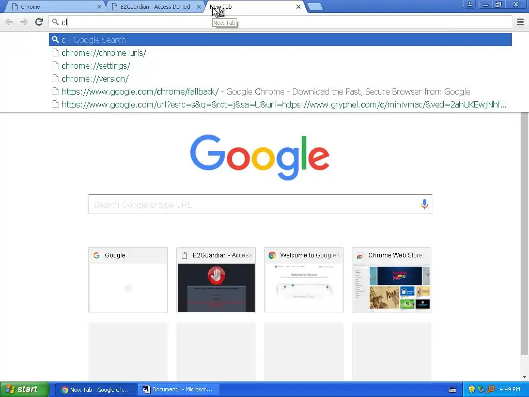529x397 pixels.
Task: Open the Chrome Web Store tile
Action: [x=392, y=280]
